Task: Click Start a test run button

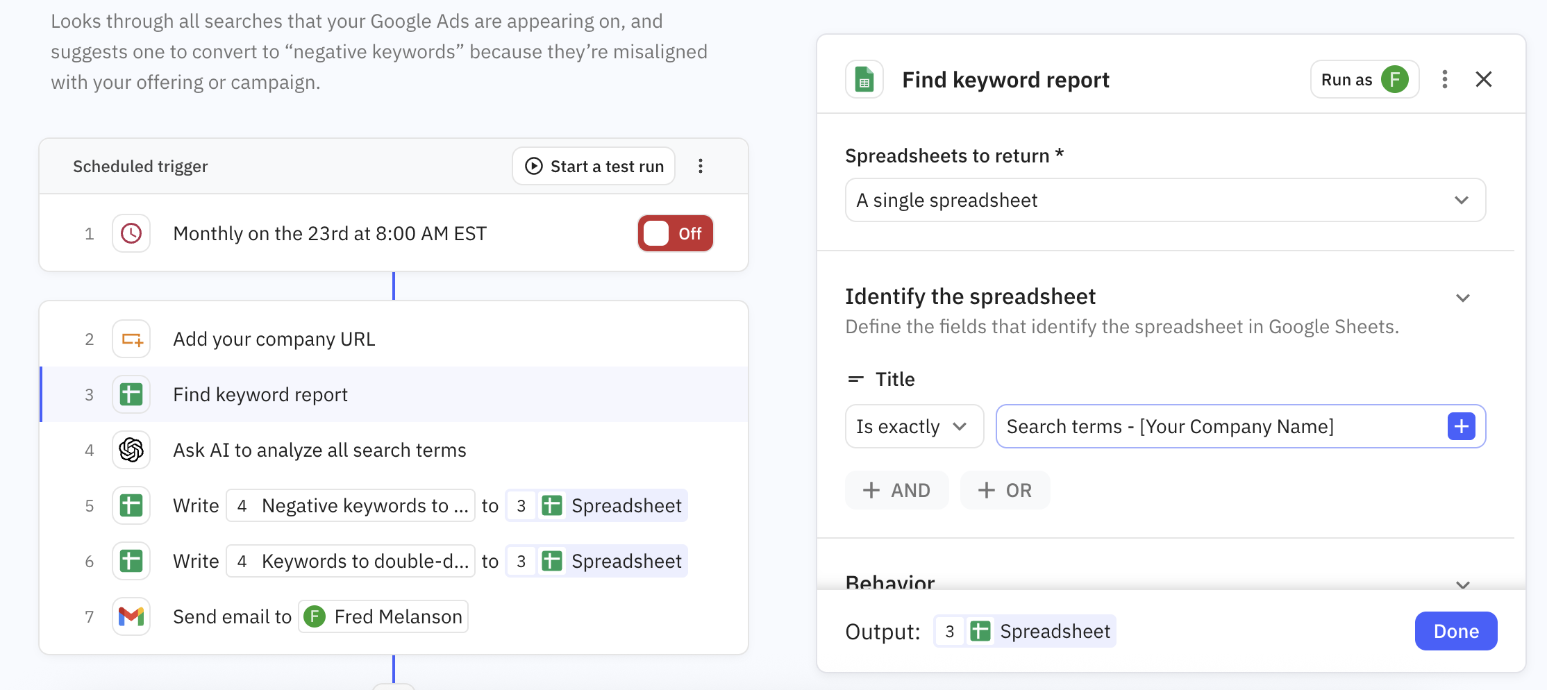Action: pos(594,166)
